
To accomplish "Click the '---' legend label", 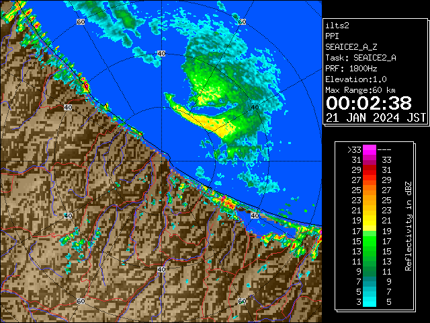I will coord(384,150).
